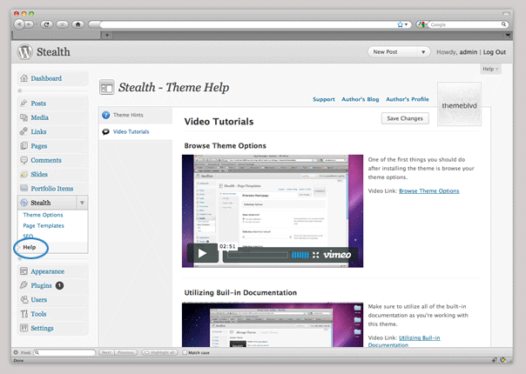This screenshot has height=374, width=526.
Task: Click the Highlight all button
Action: click(x=159, y=352)
